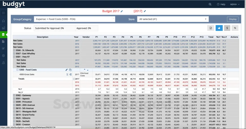Open the hamburger menu in sidebar
246x129 pixels.
click(x=3, y=13)
